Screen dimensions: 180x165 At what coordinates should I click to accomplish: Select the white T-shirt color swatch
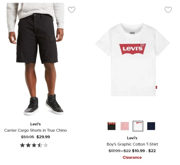point(138,126)
